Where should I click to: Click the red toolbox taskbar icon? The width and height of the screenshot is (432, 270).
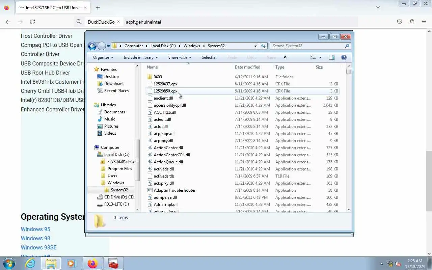pos(113,263)
